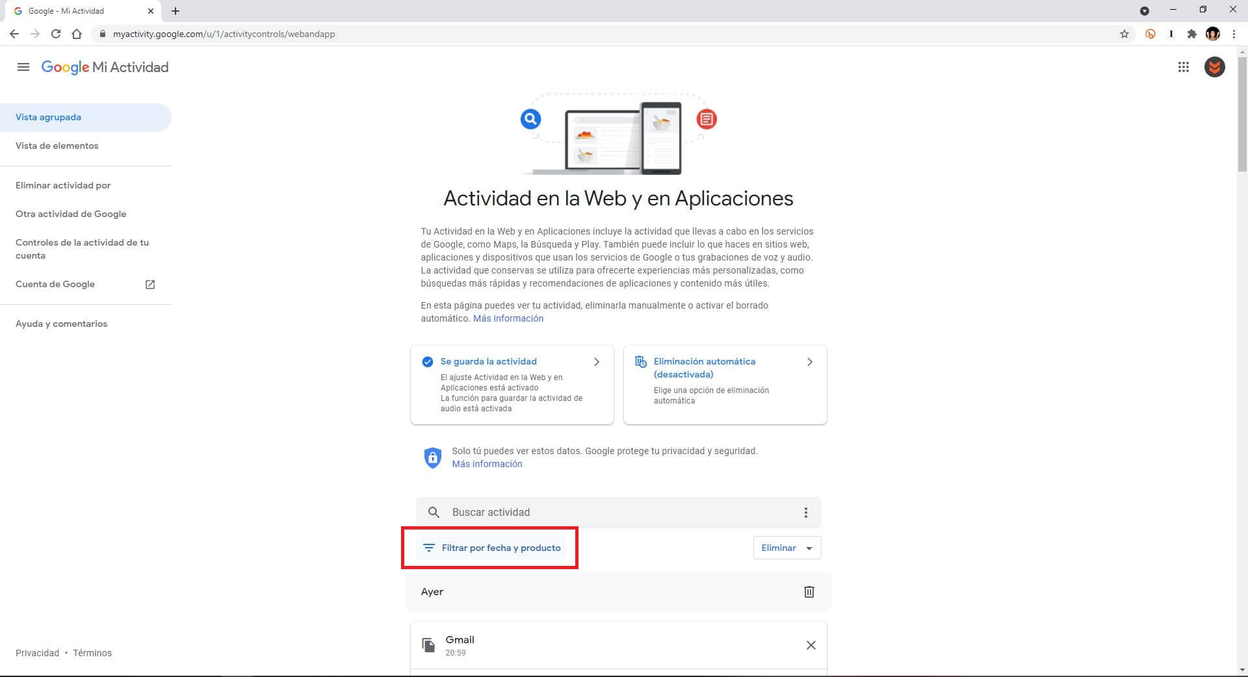Focus the Buscar actividad search field
Viewport: 1248px width, 677px height.
point(619,513)
